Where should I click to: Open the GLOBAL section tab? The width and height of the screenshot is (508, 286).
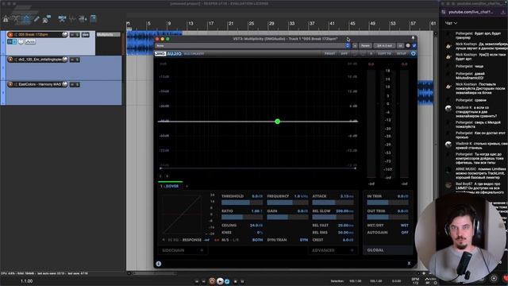click(387, 250)
